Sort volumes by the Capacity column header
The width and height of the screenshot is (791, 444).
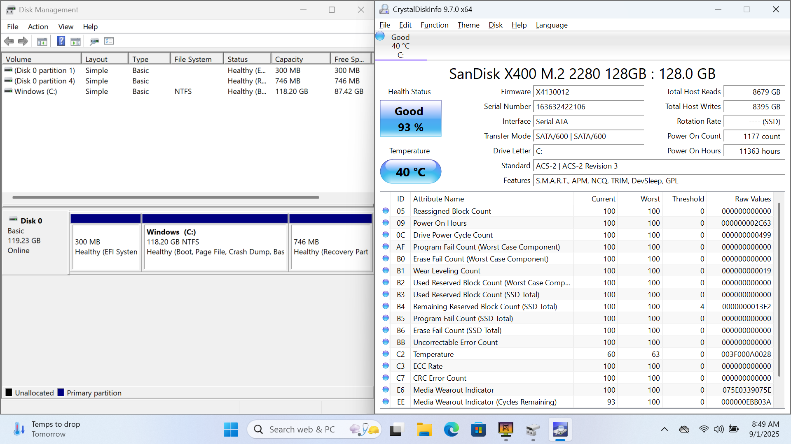[300, 59]
